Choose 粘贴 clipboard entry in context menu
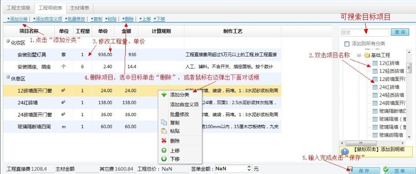Screen dimensions: 416x174 [x=175, y=131]
